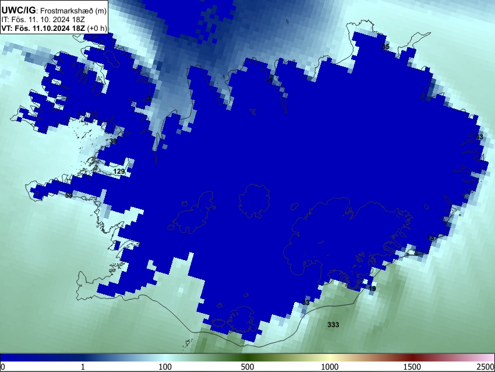The height and width of the screenshot is (372, 495).
Task: Click the map value '43'
Action: tap(479, 137)
